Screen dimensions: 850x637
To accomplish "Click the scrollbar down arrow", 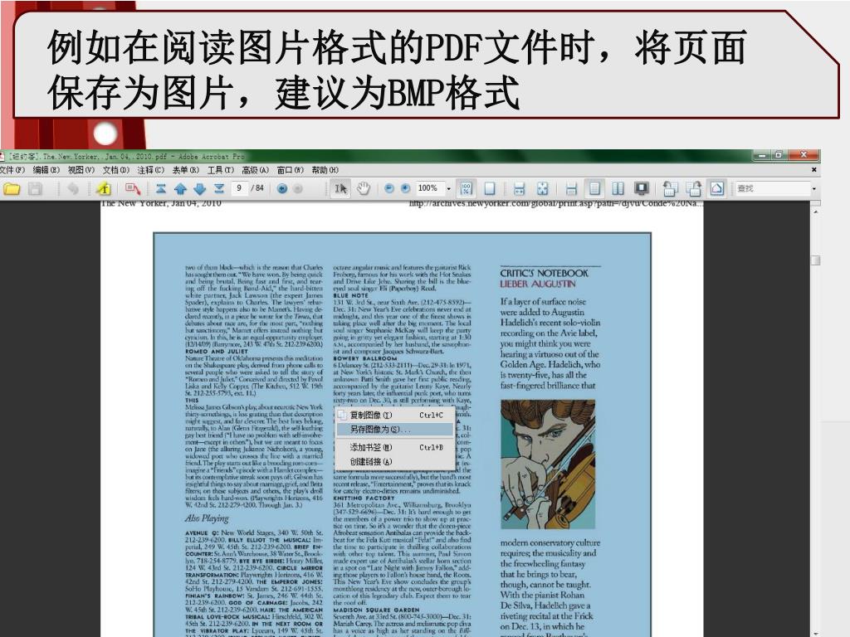I will pos(815,633).
